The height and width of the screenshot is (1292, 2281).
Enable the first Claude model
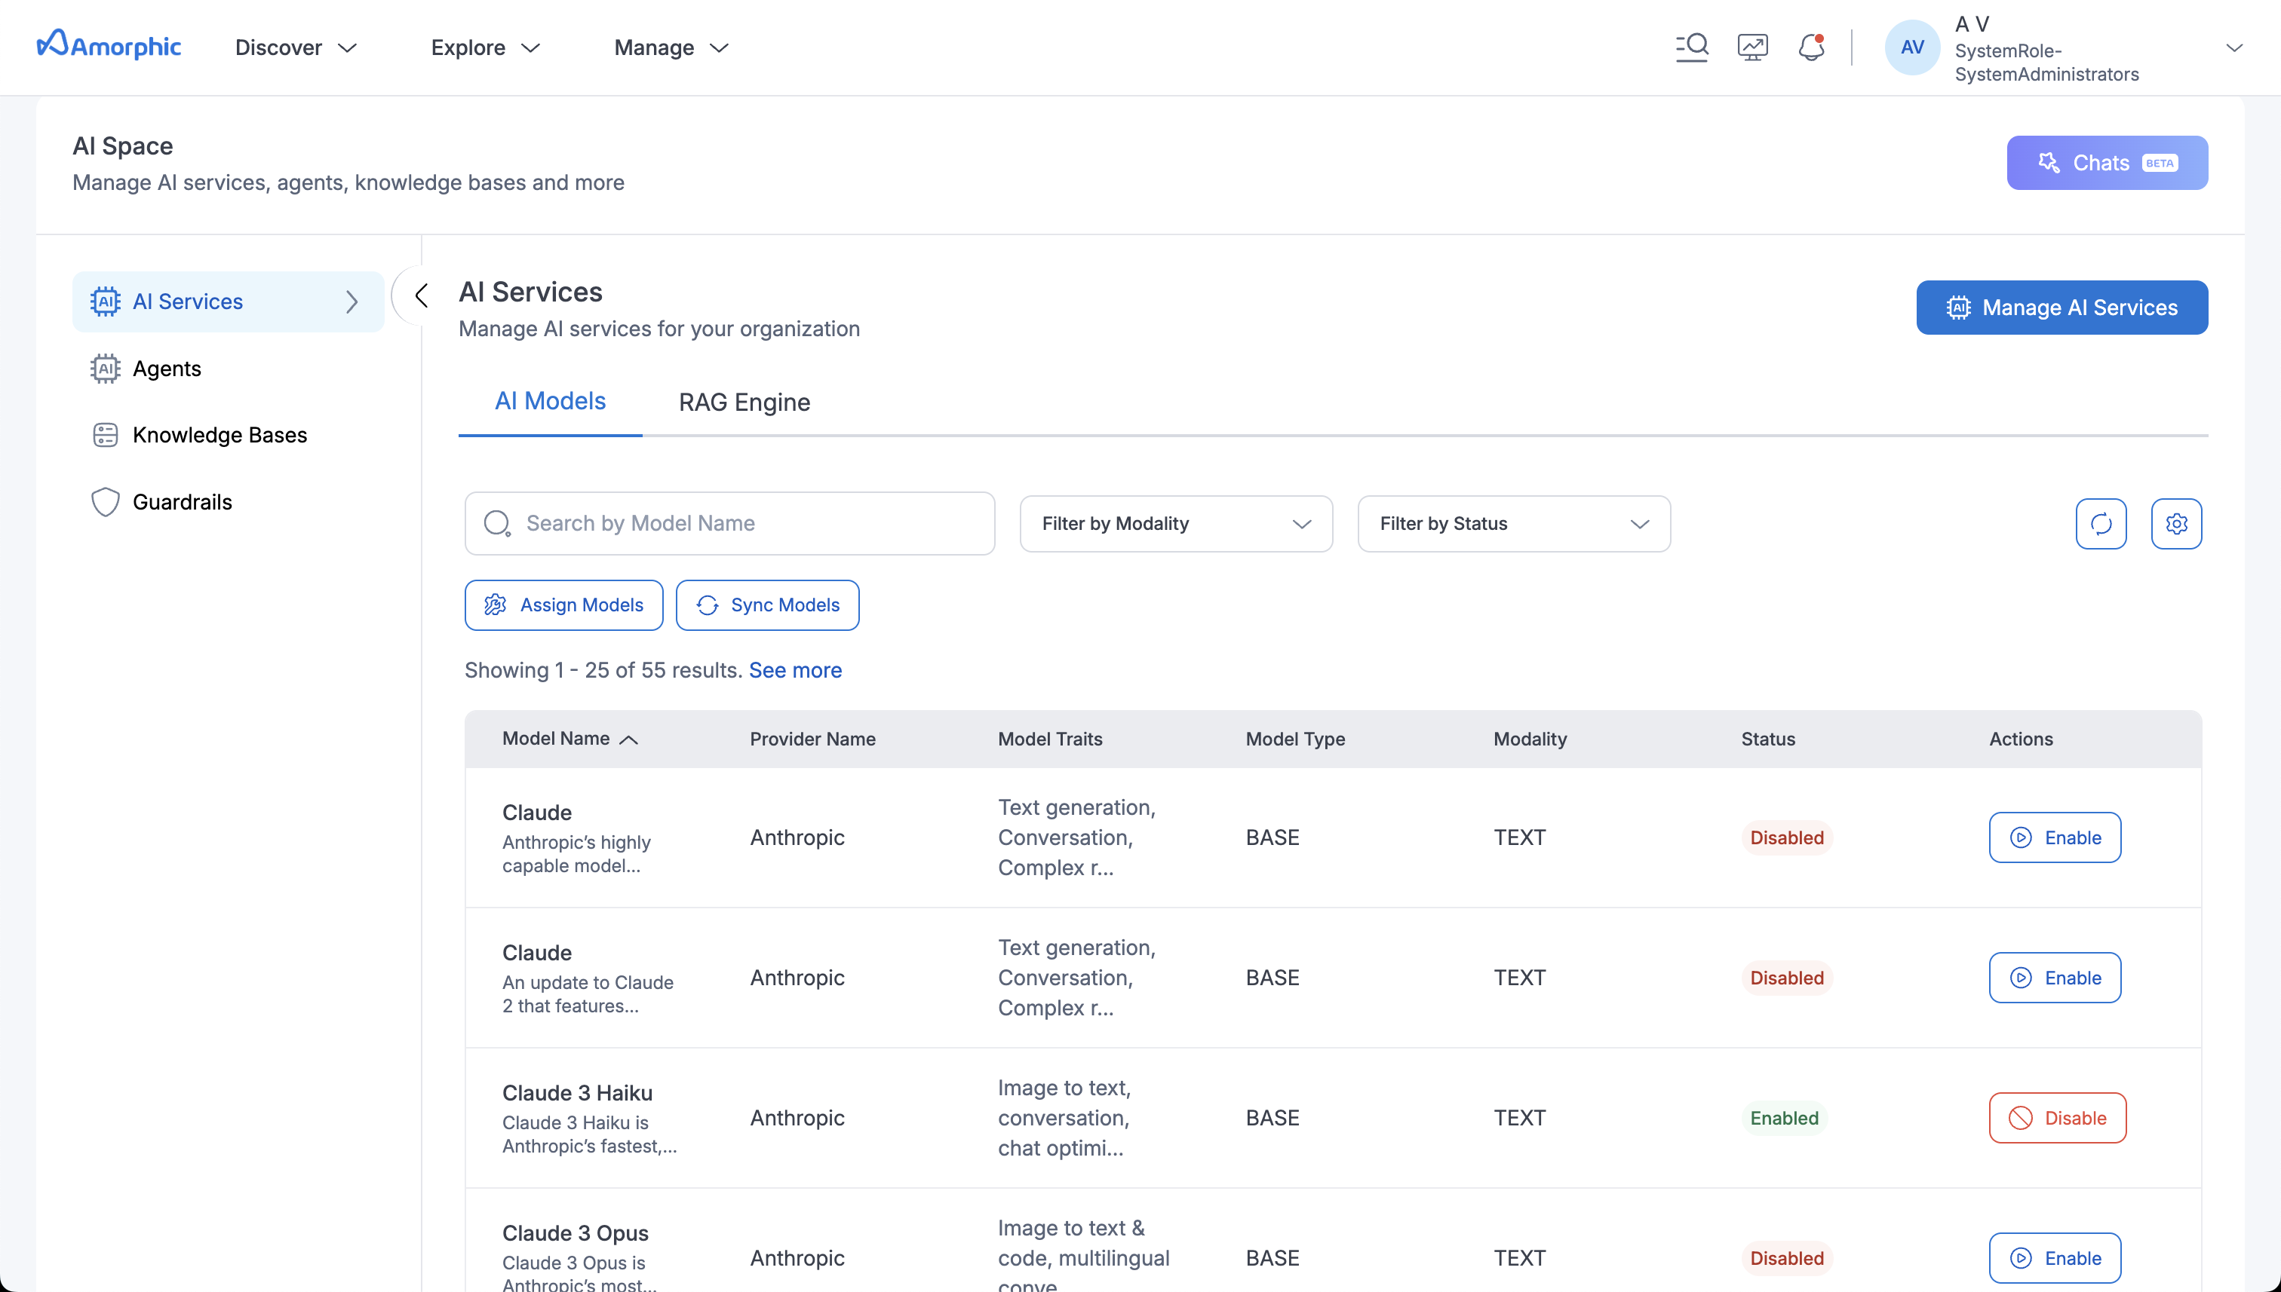click(x=2054, y=837)
